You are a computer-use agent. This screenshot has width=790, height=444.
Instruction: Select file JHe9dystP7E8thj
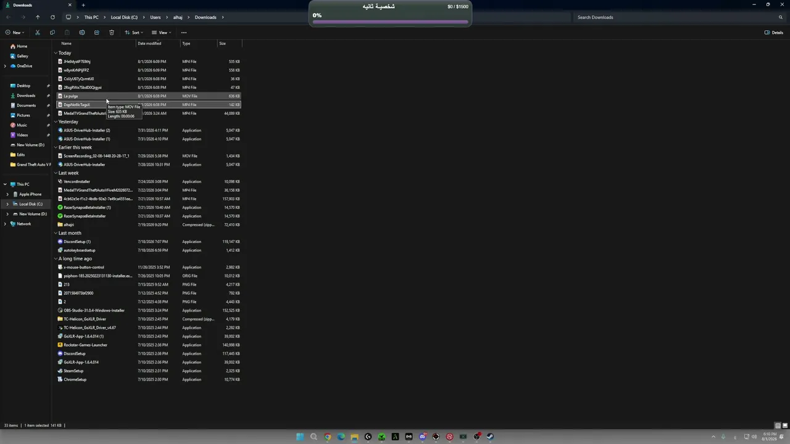coord(148,62)
